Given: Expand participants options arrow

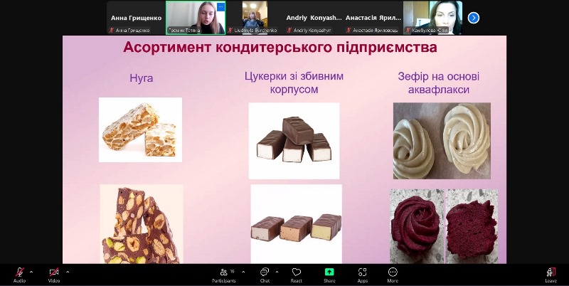Looking at the screenshot, I should click(243, 272).
